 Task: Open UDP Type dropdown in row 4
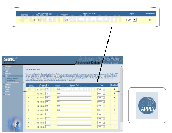pos(101,102)
